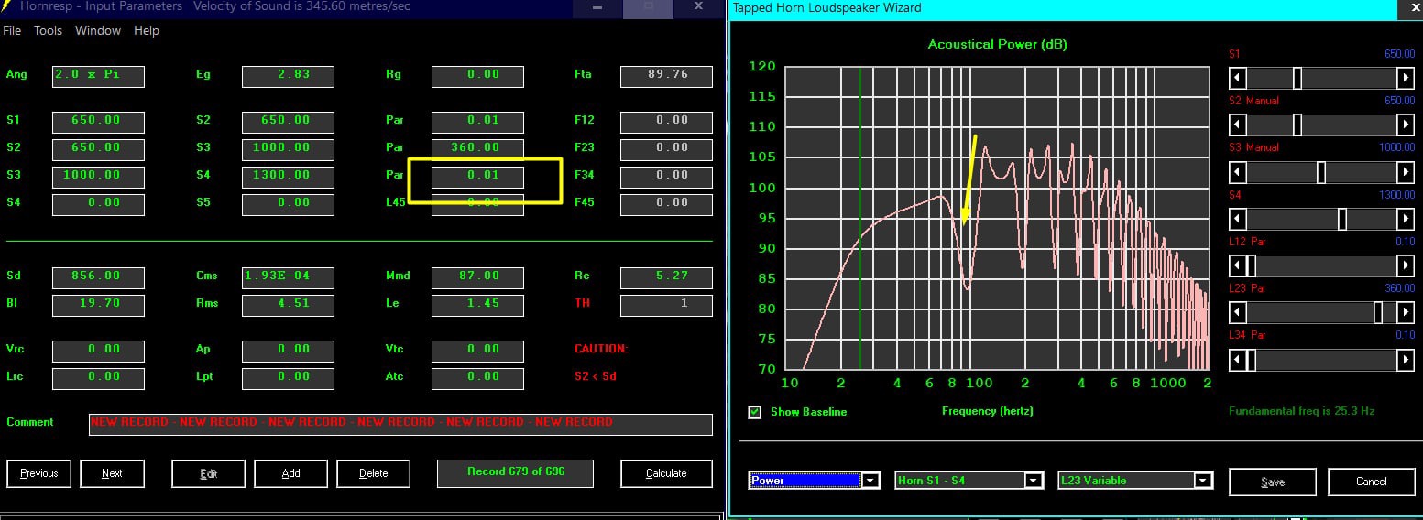Click the S1 slider thumb
Image resolution: width=1423 pixels, height=520 pixels.
(x=1297, y=78)
